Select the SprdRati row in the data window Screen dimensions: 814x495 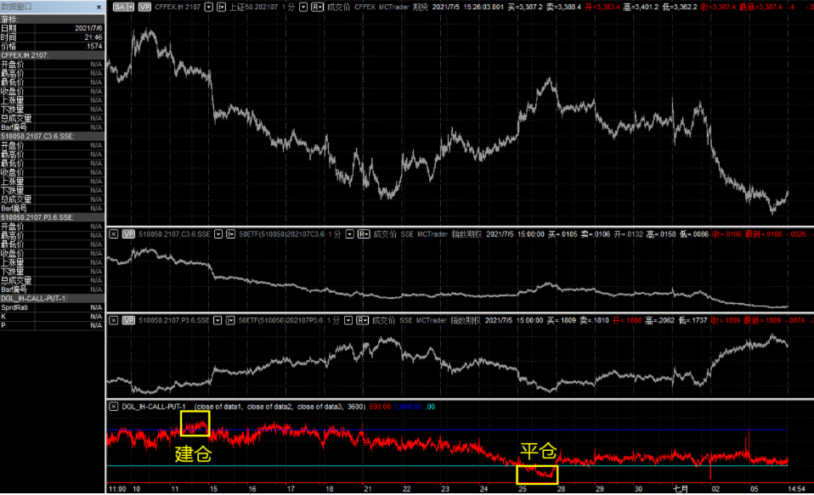point(52,307)
